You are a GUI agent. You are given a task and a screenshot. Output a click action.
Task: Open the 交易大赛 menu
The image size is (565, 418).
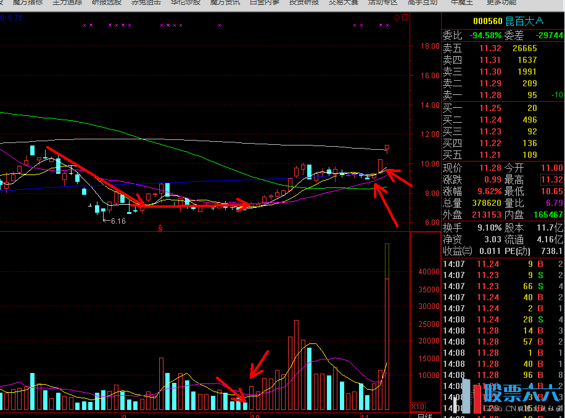coord(343,2)
